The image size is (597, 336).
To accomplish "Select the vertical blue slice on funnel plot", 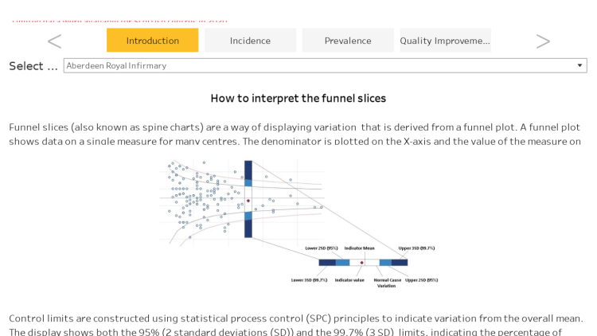I will pyautogui.click(x=248, y=199).
